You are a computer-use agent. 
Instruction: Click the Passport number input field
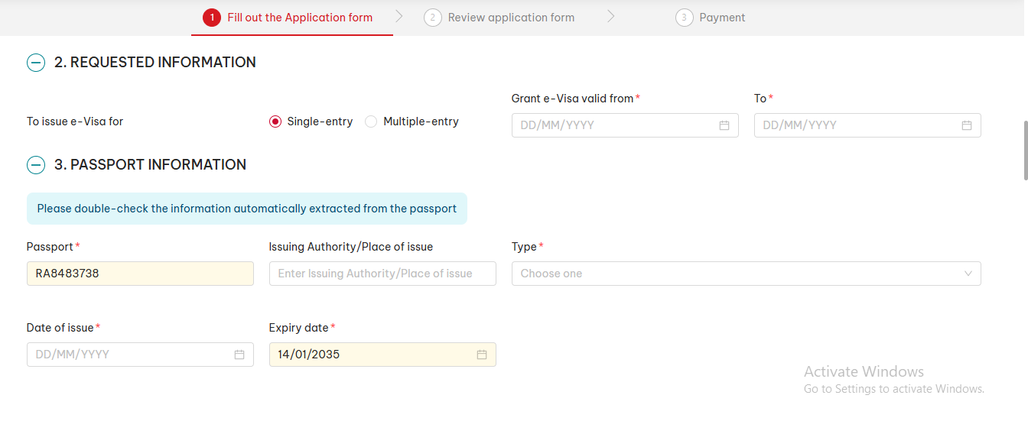point(140,274)
